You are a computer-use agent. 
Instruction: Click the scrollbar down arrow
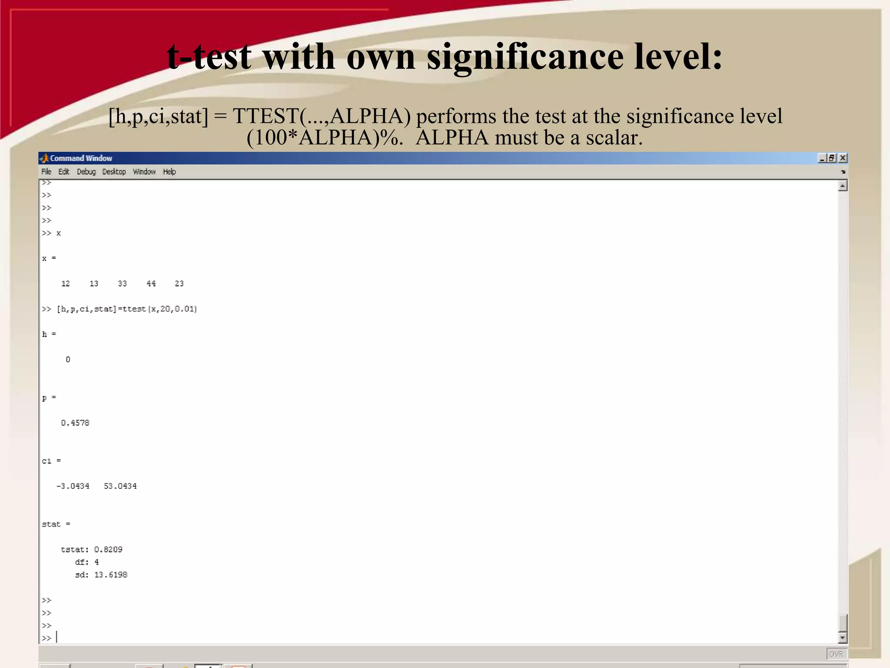click(843, 638)
